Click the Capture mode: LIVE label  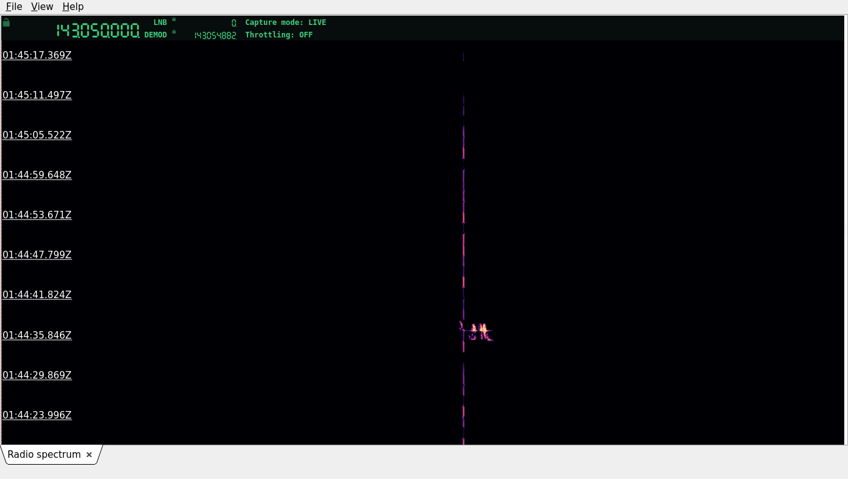point(286,22)
